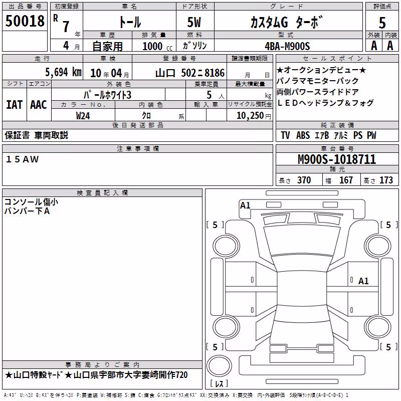Click 両側パワースライドドア line

(x=318, y=92)
